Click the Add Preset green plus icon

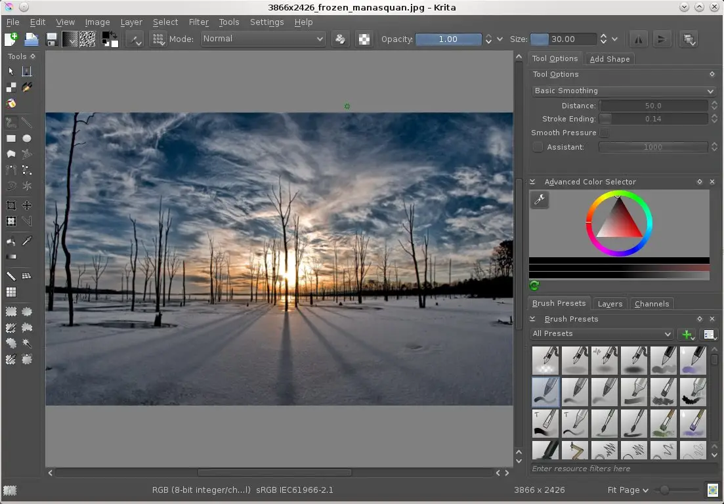coord(687,335)
